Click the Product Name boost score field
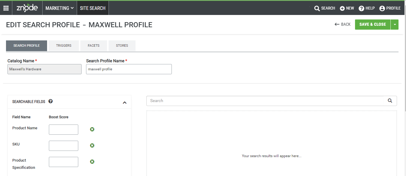Screen dimensions: 406x176 click(64, 130)
